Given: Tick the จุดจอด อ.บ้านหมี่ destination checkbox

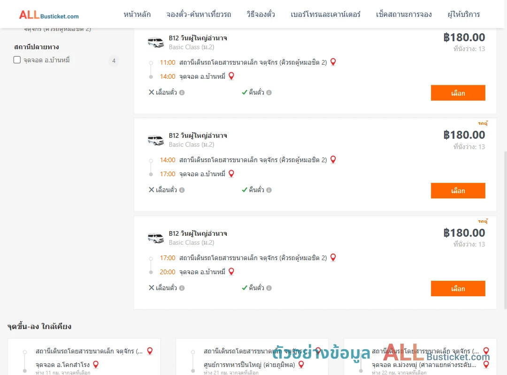Looking at the screenshot, I should (x=17, y=60).
